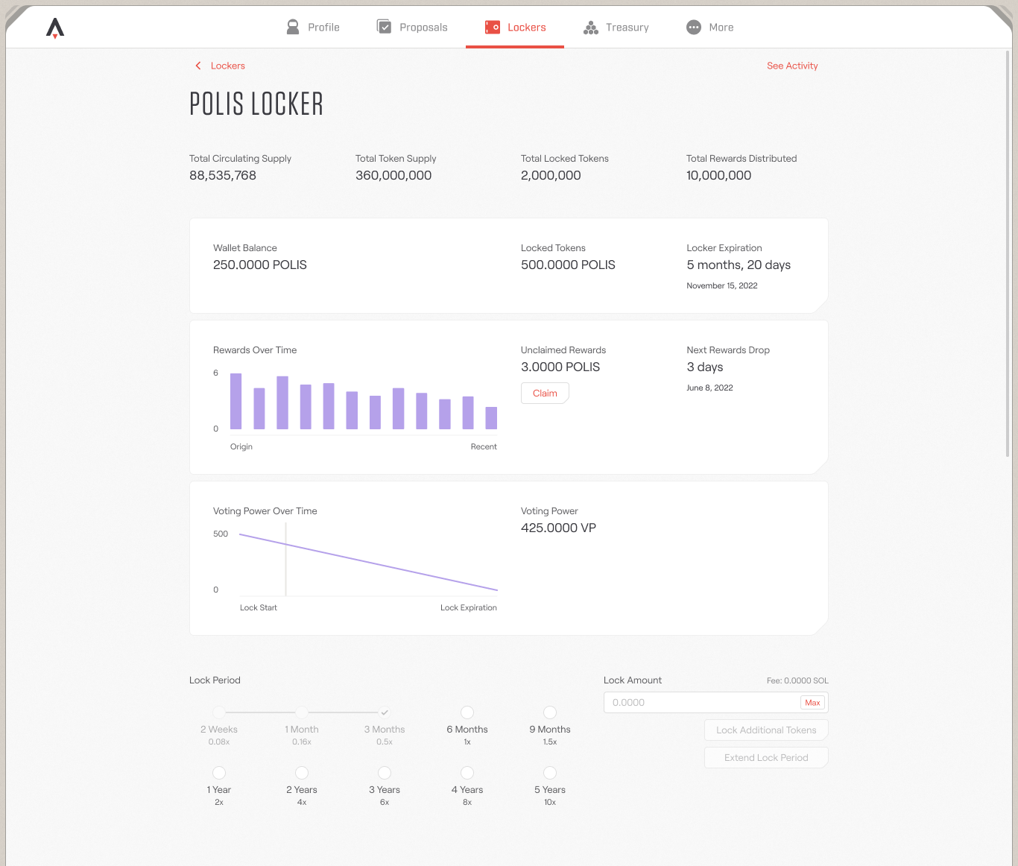This screenshot has height=866, width=1018.
Task: Click the Fee: 0.0000 SOL text
Action: tap(797, 680)
